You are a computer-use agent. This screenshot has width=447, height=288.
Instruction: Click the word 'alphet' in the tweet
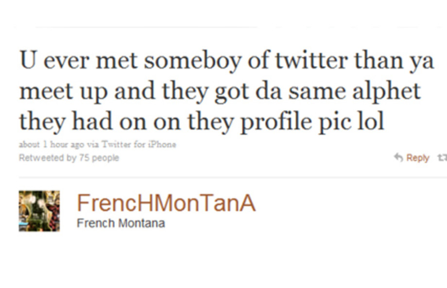click(386, 92)
